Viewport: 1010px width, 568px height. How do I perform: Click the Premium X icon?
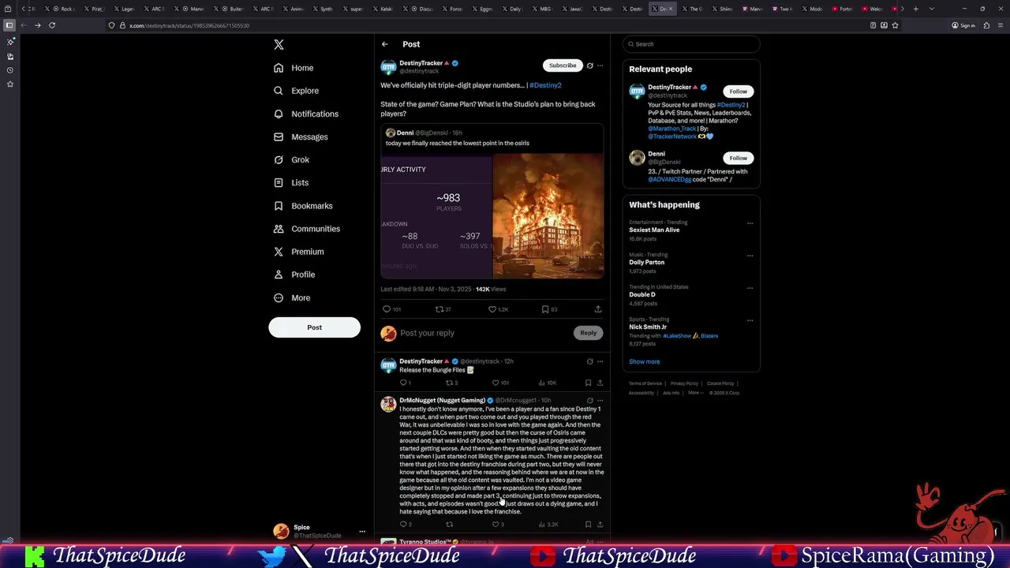(x=279, y=252)
